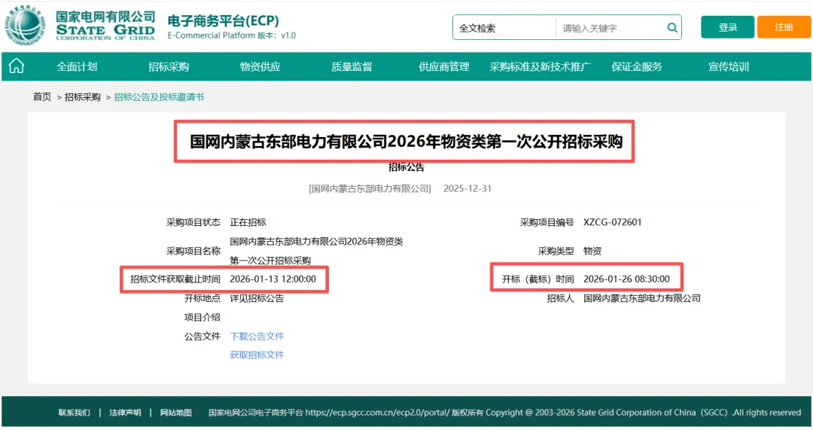Click deadline value 2026-01-13 12:00:00

[x=273, y=279]
